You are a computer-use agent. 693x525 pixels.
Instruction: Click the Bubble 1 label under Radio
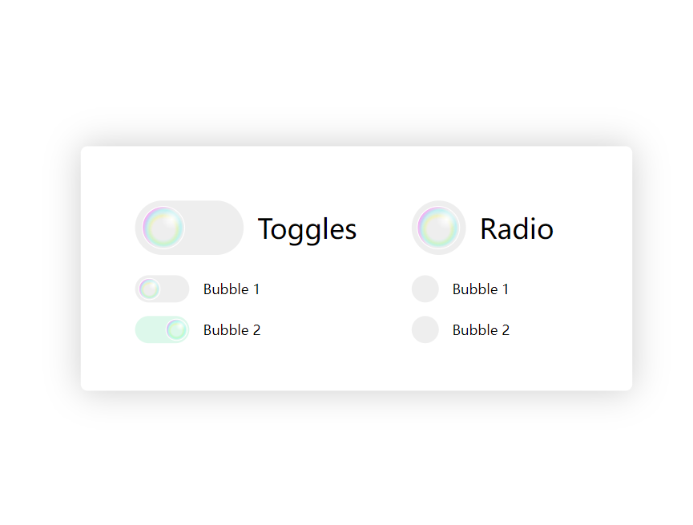[x=481, y=289]
